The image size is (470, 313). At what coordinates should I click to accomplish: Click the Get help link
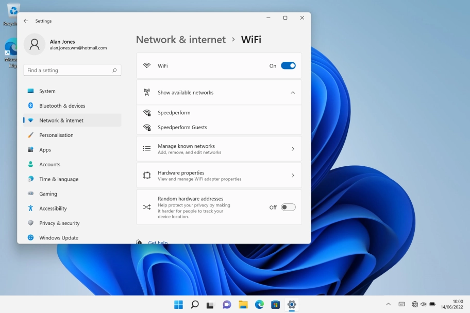(x=157, y=242)
